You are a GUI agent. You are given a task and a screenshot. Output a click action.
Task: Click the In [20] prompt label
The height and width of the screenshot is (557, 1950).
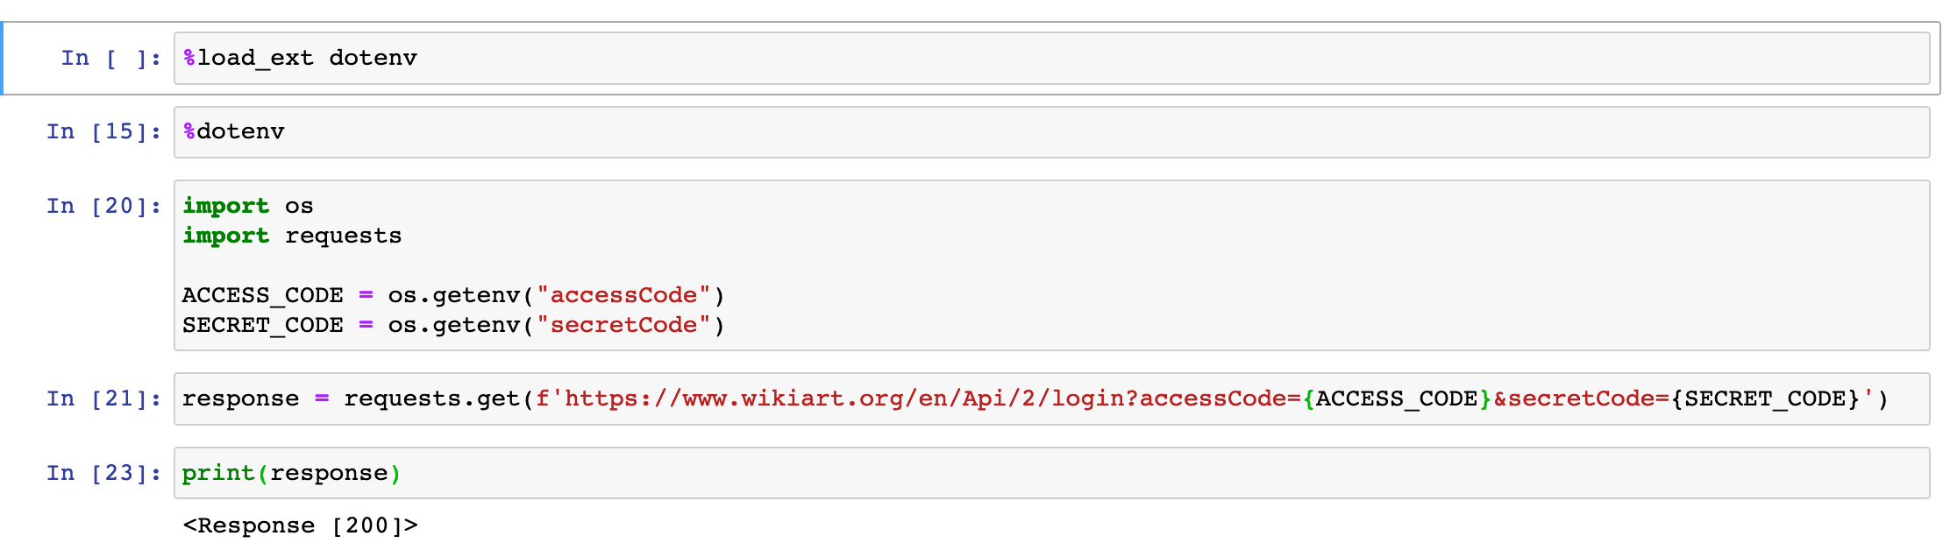[x=104, y=206]
